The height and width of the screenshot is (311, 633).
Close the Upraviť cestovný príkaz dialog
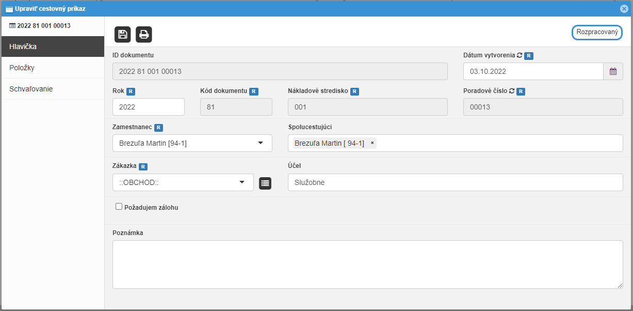pyautogui.click(x=624, y=8)
